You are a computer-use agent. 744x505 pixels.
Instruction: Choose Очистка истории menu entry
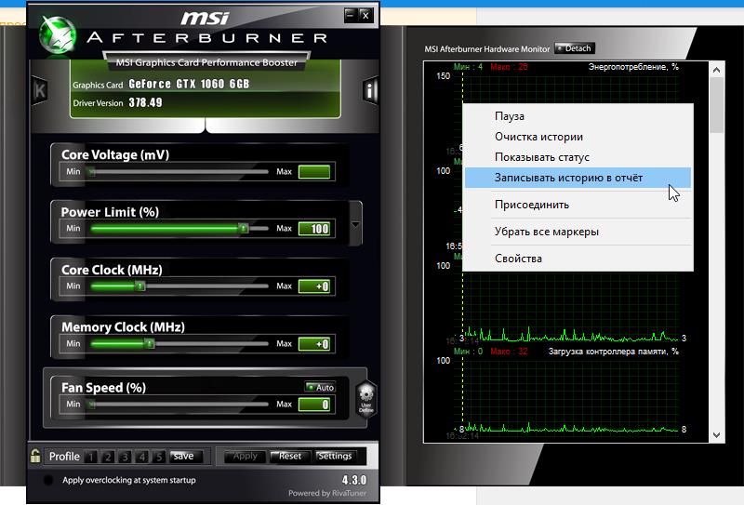coord(578,137)
